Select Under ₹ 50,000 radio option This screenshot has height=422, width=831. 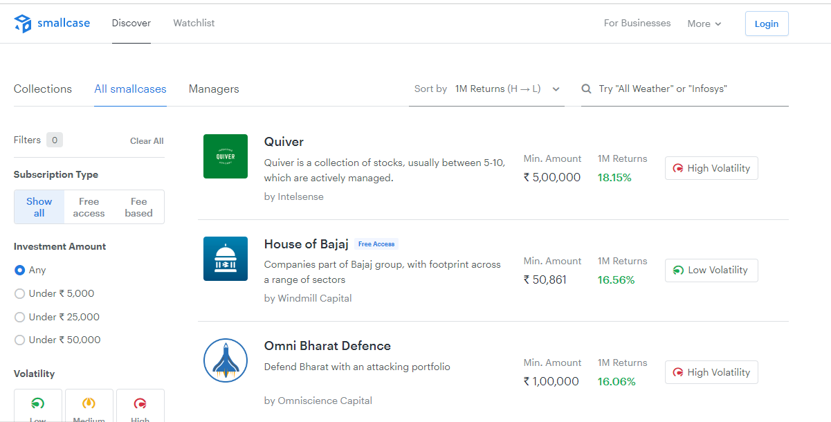tap(19, 340)
